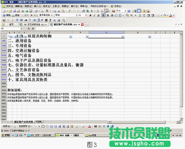Screen dimensions: 185x149
Task: Click the New document icon
Action: [4, 11]
